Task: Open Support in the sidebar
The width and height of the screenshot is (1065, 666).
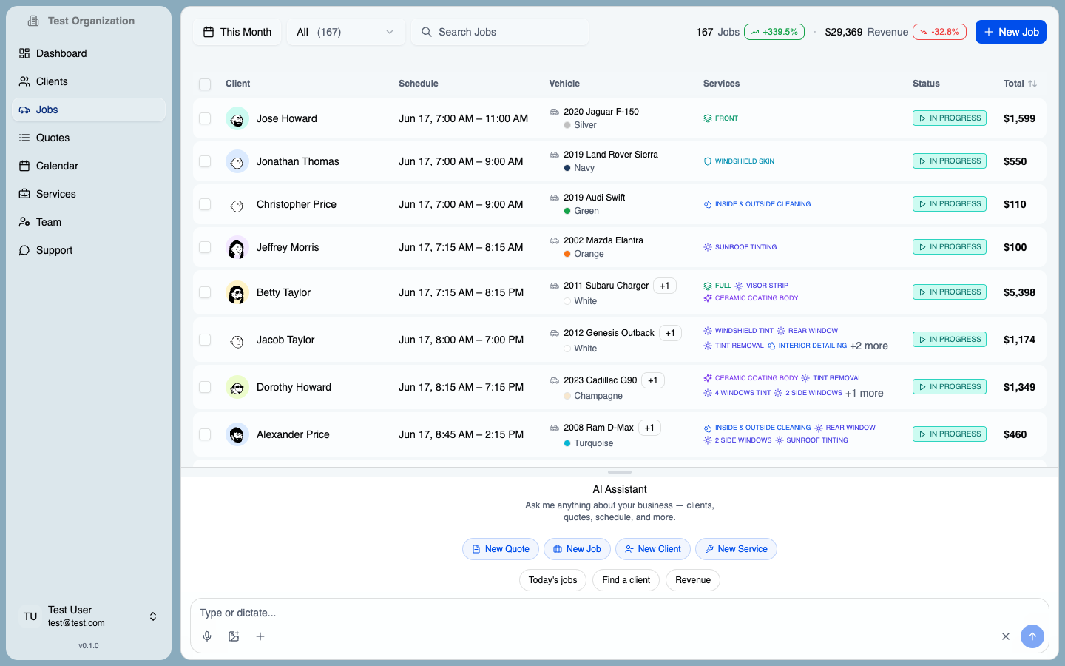Action: click(89, 250)
